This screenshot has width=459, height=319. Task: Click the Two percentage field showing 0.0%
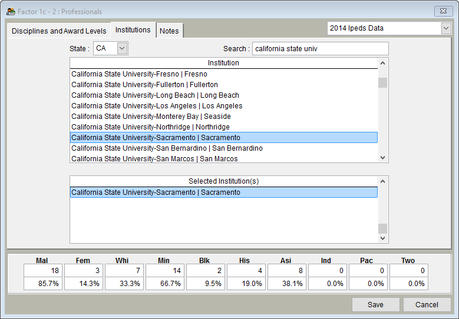409,284
